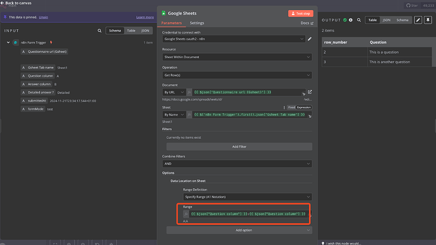This screenshot has width=436, height=245.
Task: Switch the Sheet field to Fixed mode
Action: click(291, 107)
